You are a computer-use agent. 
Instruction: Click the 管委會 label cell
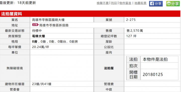coord(15,89)
